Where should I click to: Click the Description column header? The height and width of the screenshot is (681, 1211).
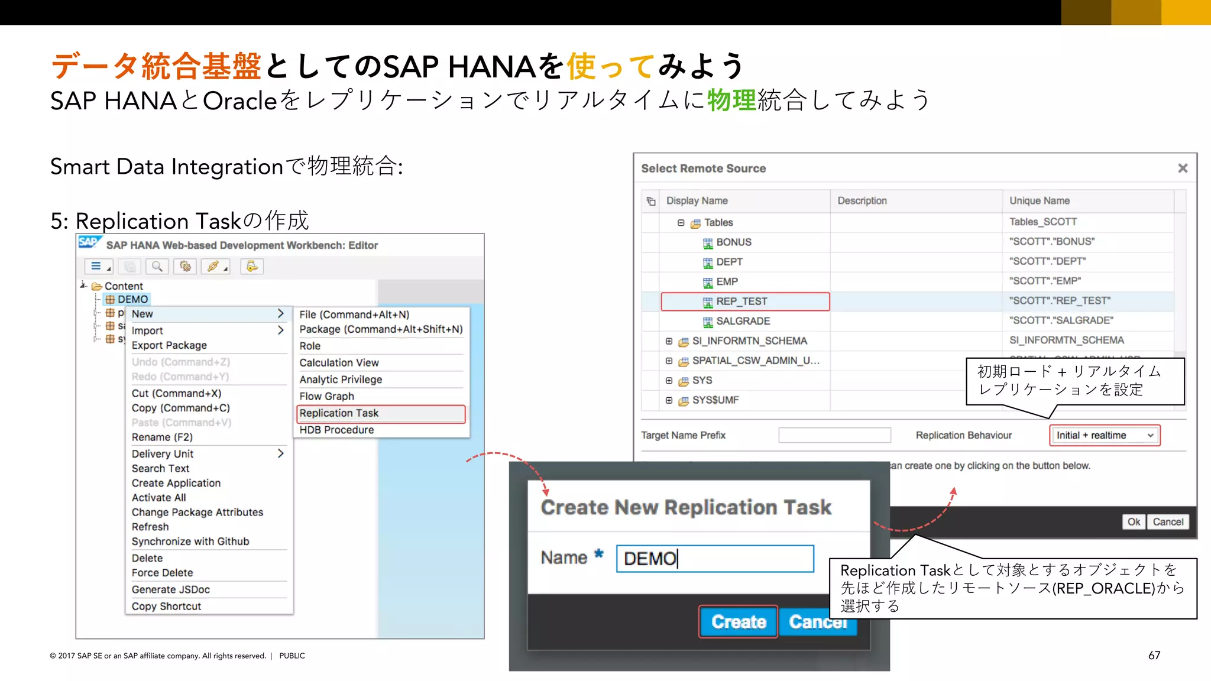pyautogui.click(x=916, y=201)
